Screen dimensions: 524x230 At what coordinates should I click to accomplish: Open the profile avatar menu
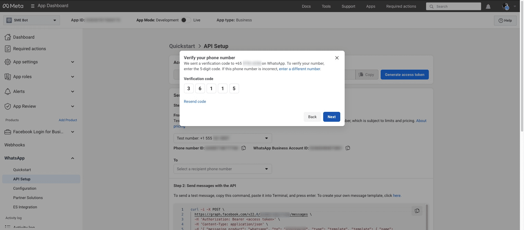coord(506,6)
